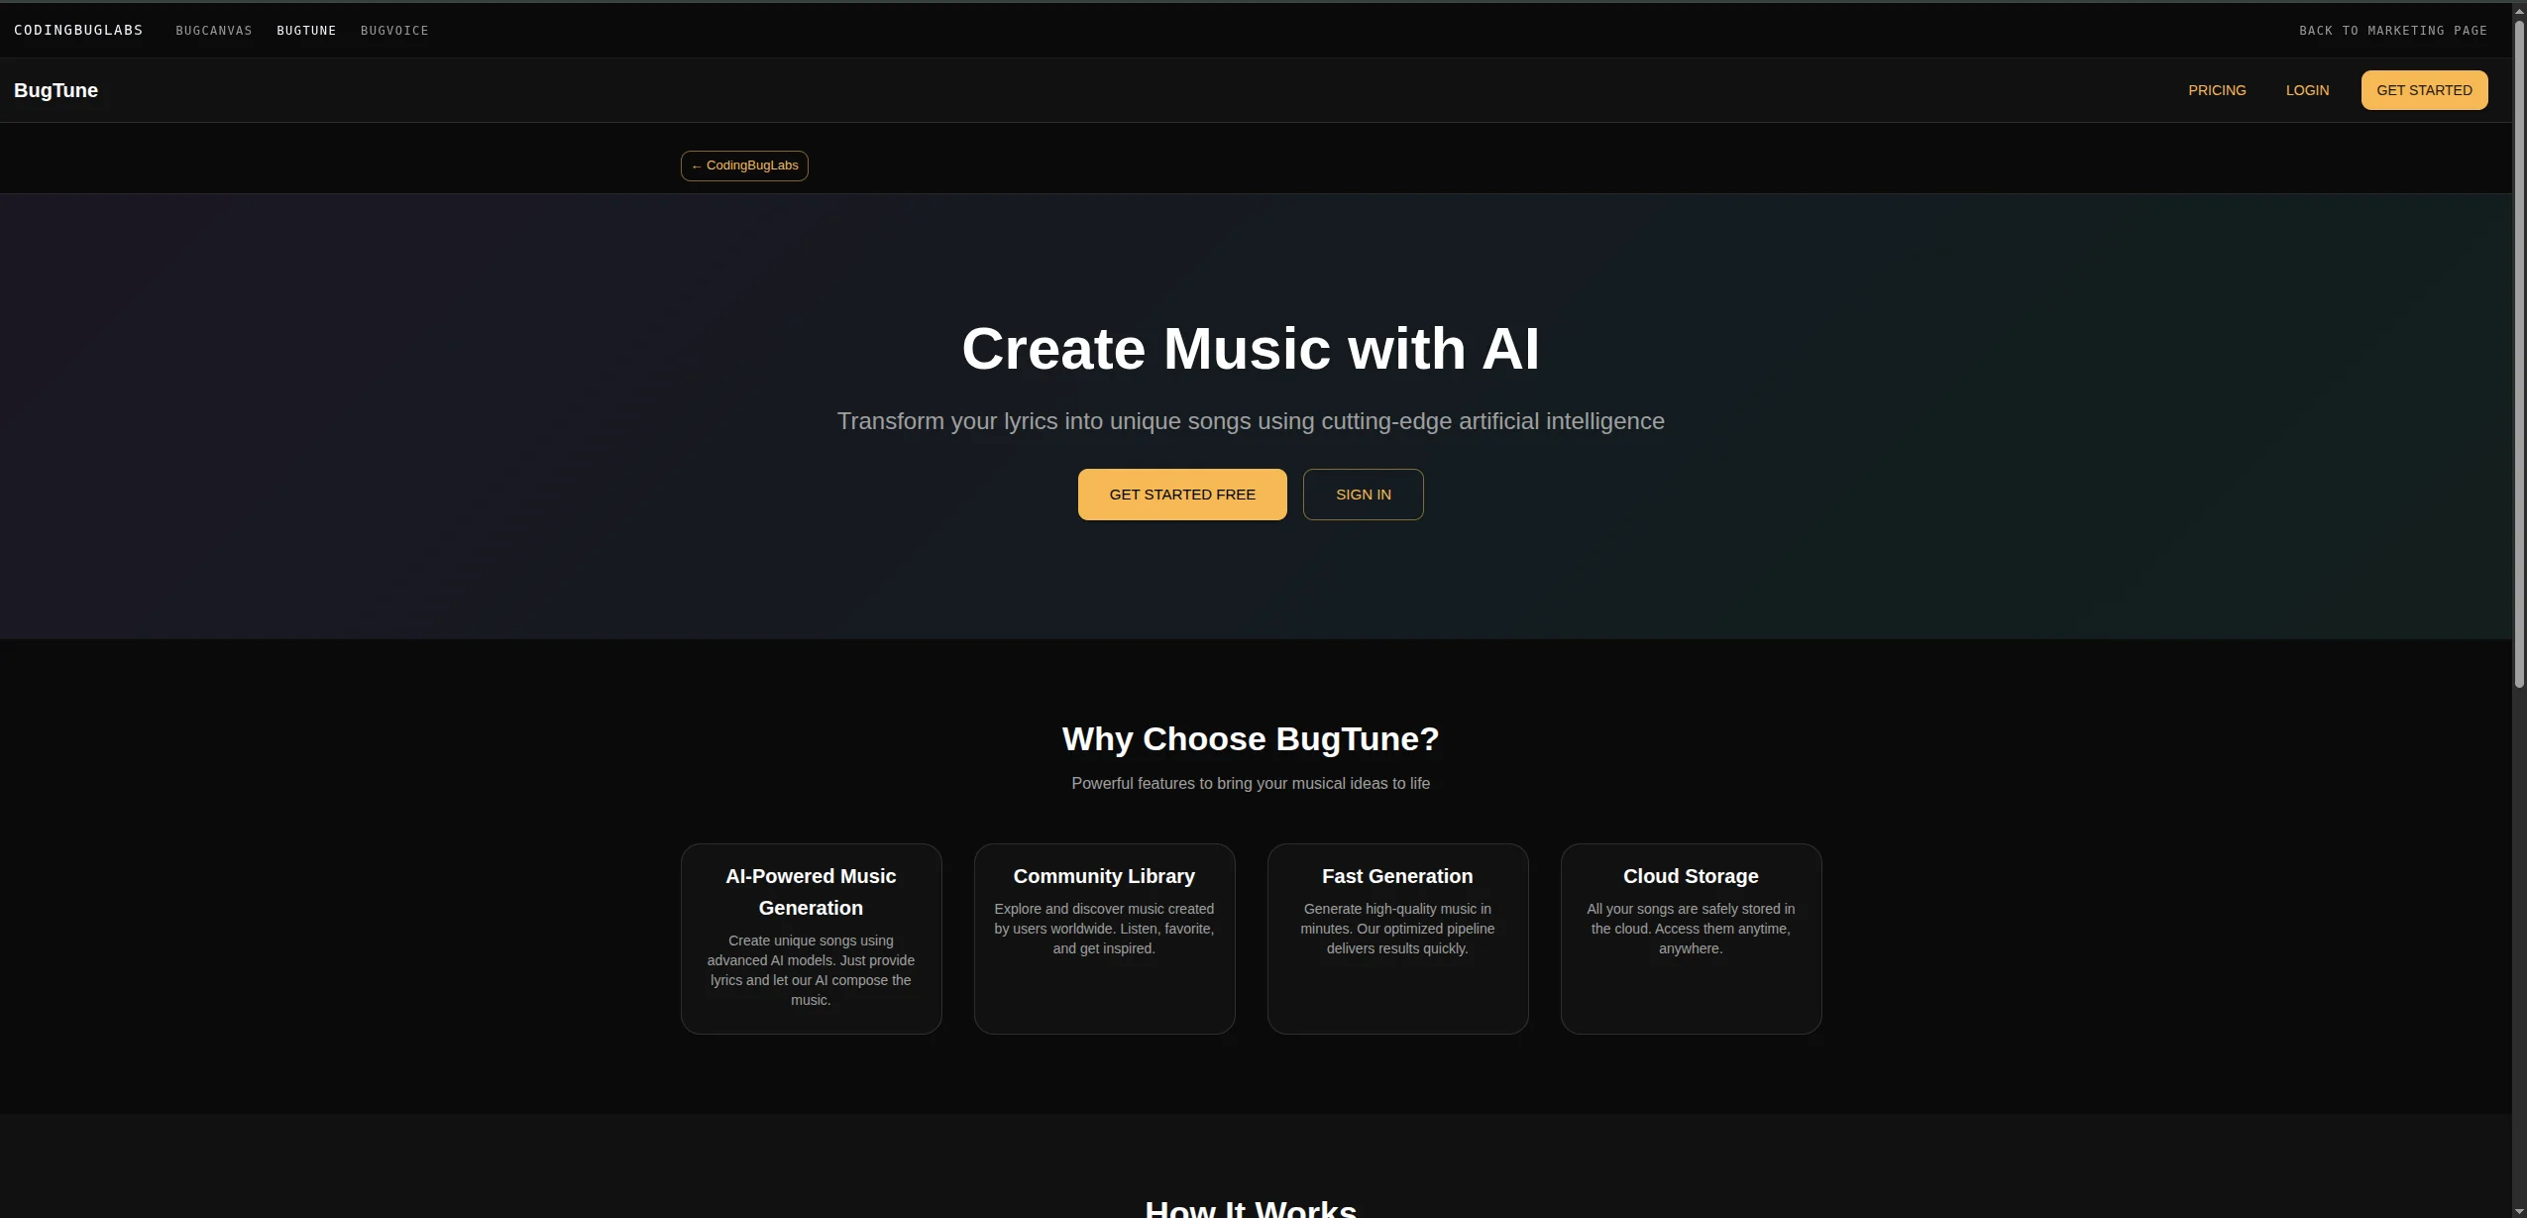Select the Community Library feature card
2527x1218 pixels.
tap(1103, 938)
